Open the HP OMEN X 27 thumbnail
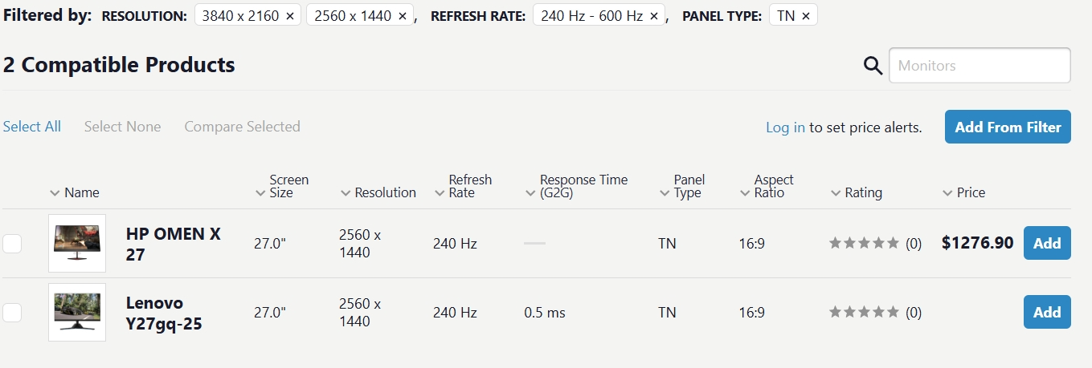 point(77,243)
